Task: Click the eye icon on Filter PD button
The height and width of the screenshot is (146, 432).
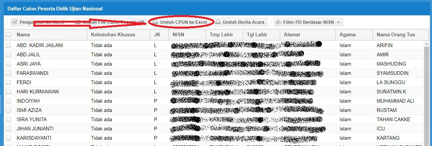Action: coord(279,22)
